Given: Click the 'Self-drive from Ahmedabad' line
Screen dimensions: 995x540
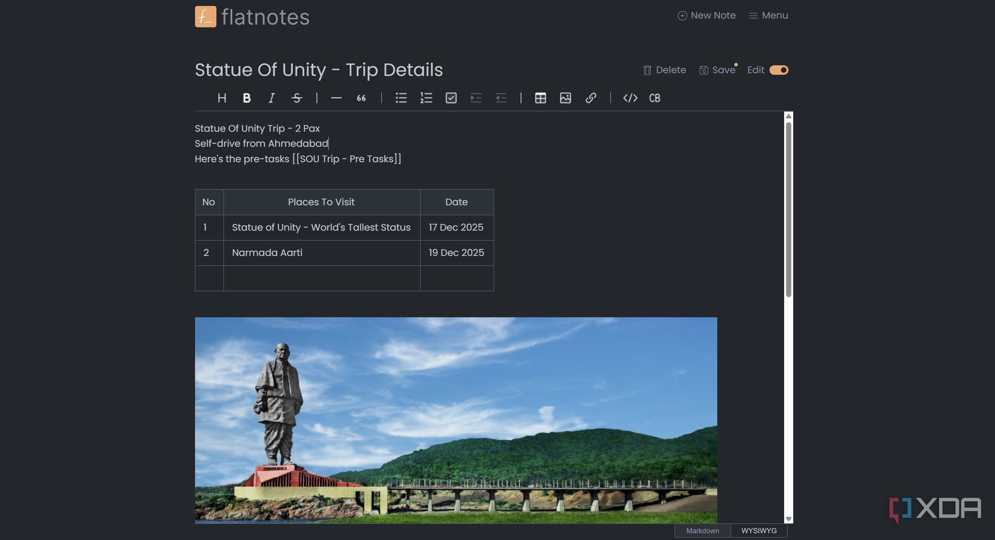Looking at the screenshot, I should [262, 144].
